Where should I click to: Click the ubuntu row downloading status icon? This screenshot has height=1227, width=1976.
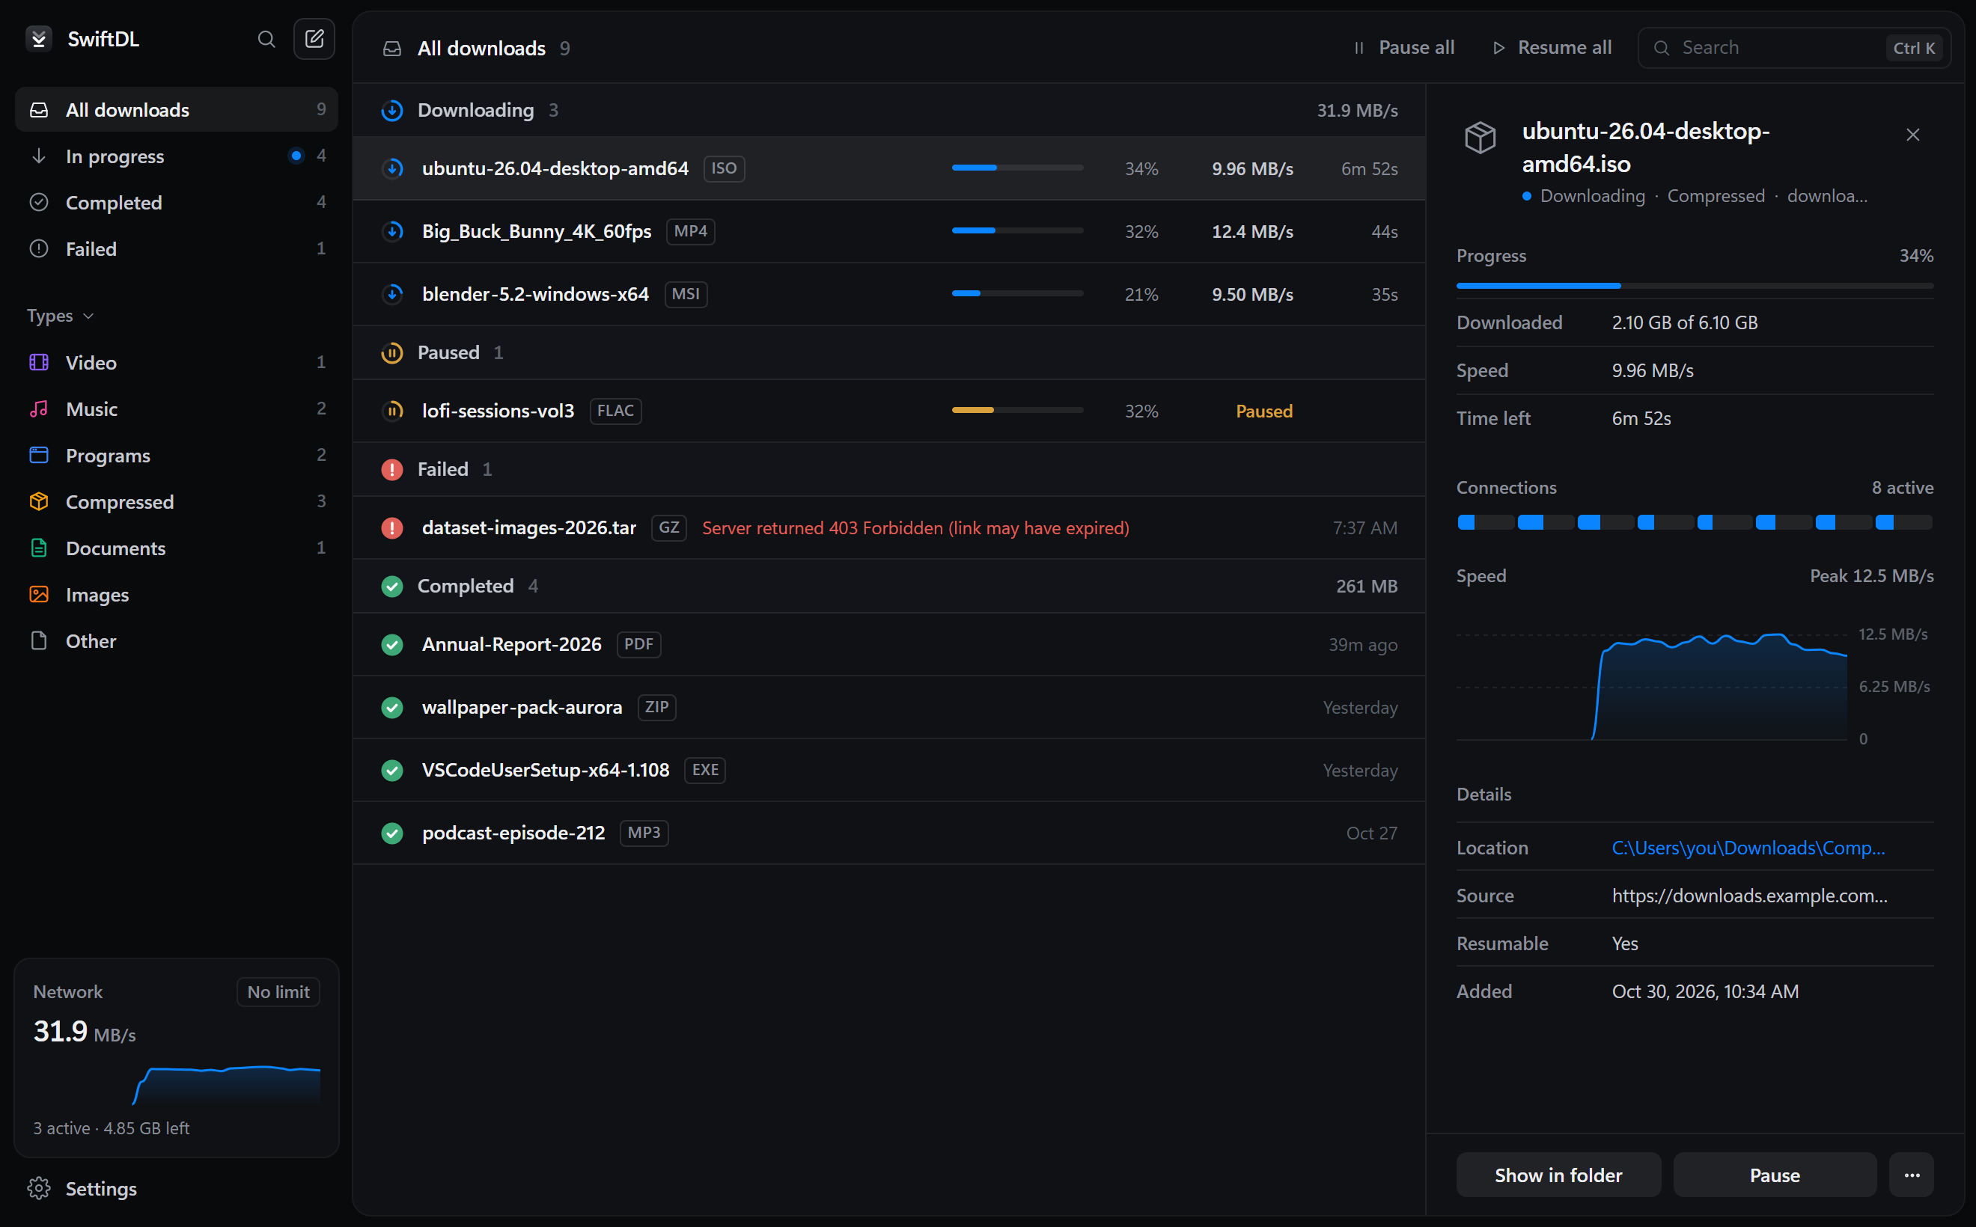click(393, 169)
